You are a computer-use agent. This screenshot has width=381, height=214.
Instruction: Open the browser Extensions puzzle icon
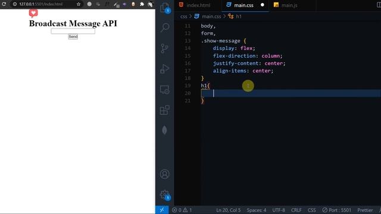pyautogui.click(x=142, y=4)
